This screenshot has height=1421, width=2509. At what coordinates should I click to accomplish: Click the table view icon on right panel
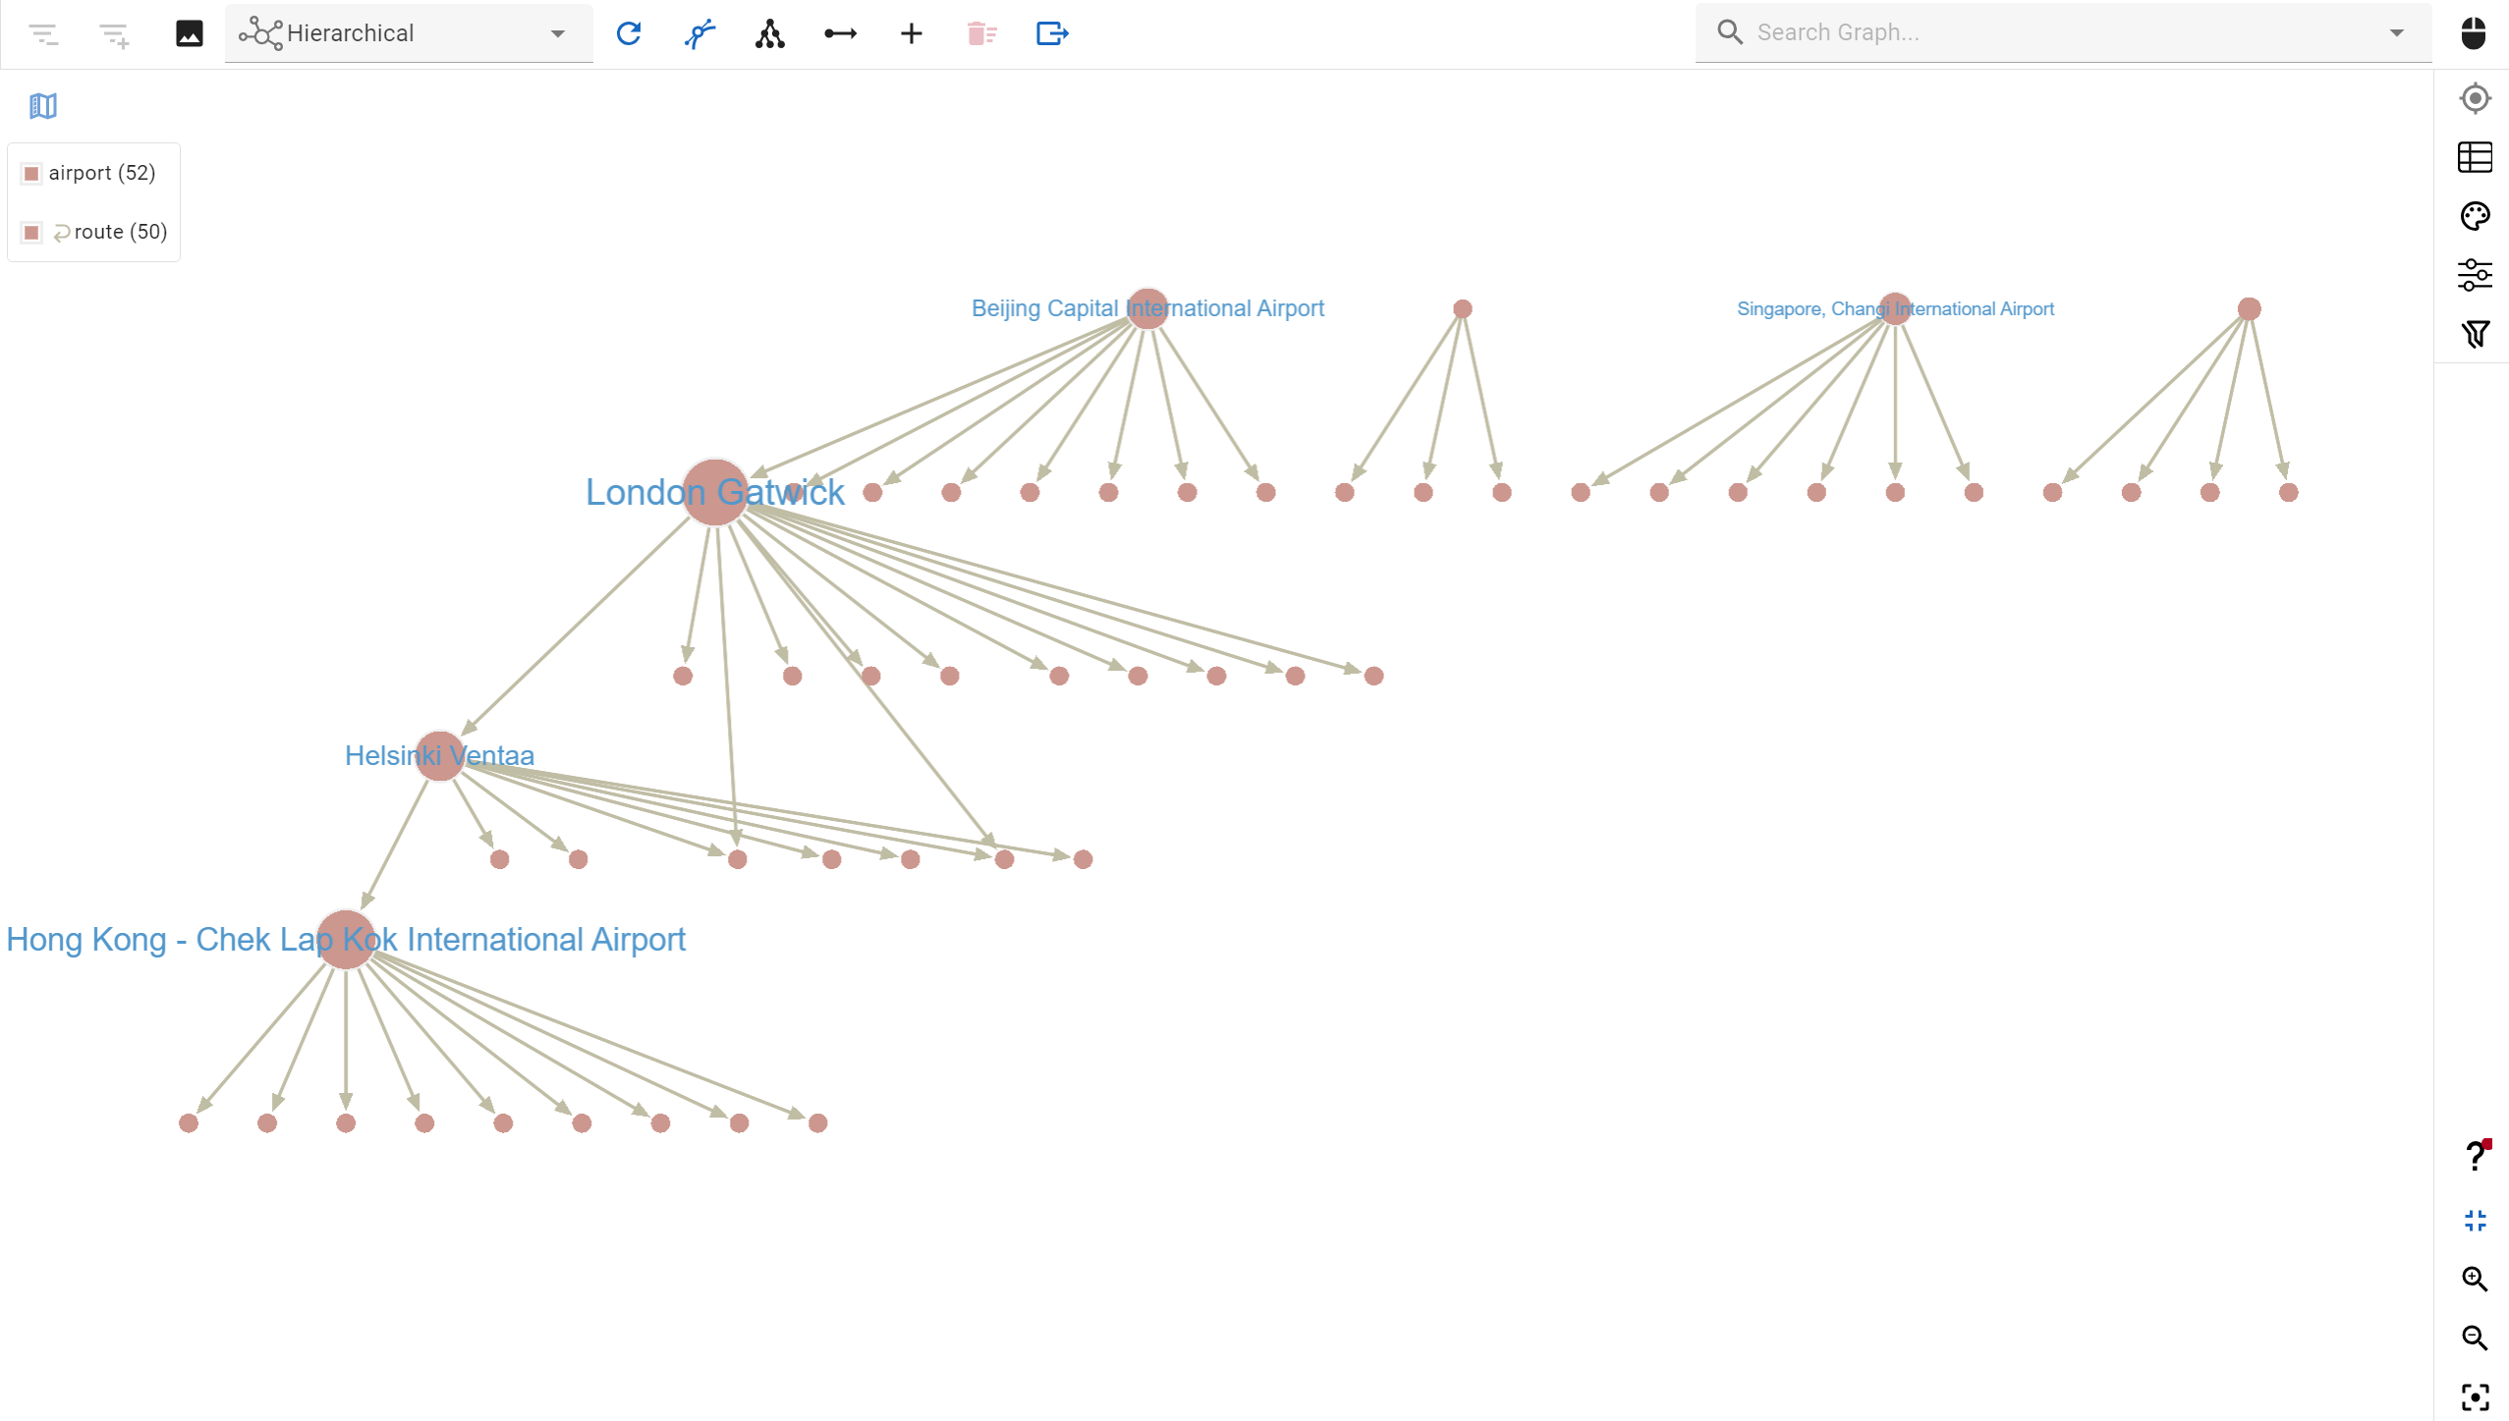(x=2475, y=158)
